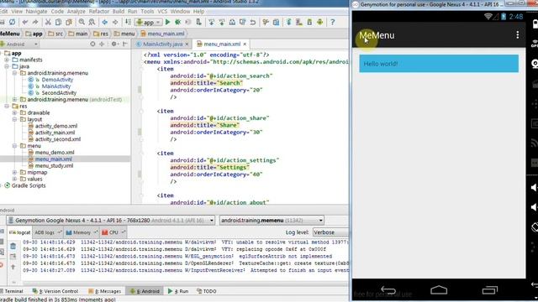The height and width of the screenshot is (302, 538).
Task: Select Gradle Scripts node
Action: click(x=29, y=185)
